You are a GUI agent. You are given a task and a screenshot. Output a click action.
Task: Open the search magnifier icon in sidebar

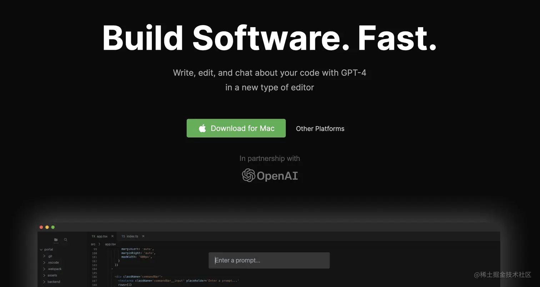click(65, 240)
